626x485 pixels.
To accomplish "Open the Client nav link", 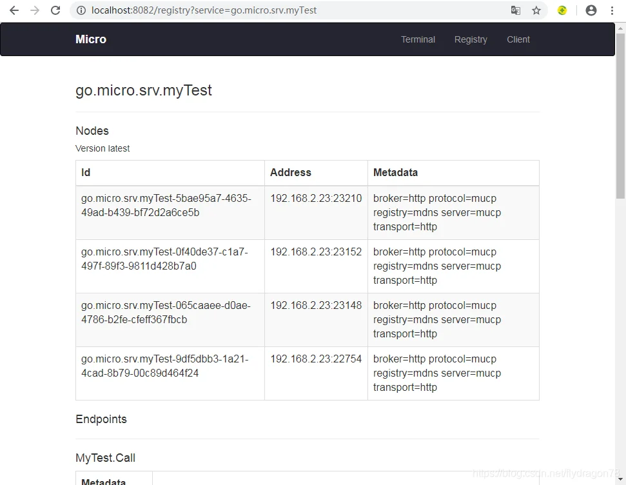I will click(x=518, y=39).
